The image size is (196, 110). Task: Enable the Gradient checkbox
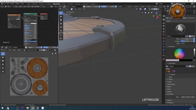click(x=169, y=75)
